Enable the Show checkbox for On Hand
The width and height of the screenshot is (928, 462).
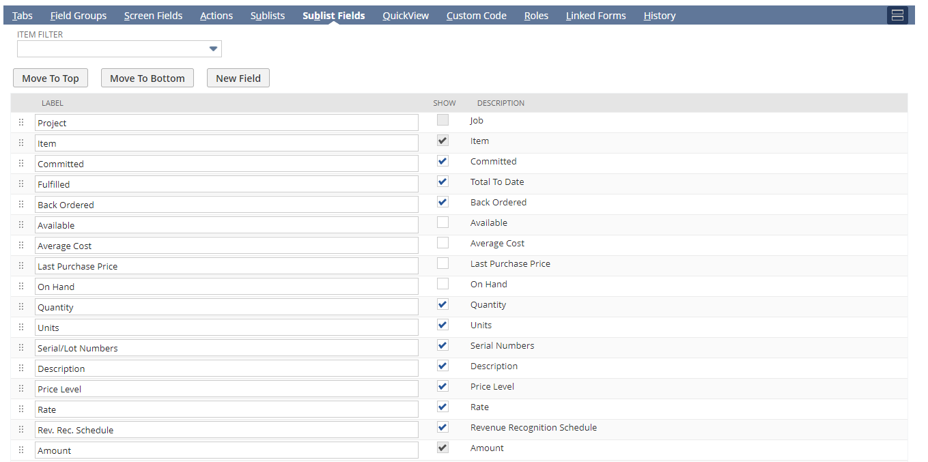[442, 284]
